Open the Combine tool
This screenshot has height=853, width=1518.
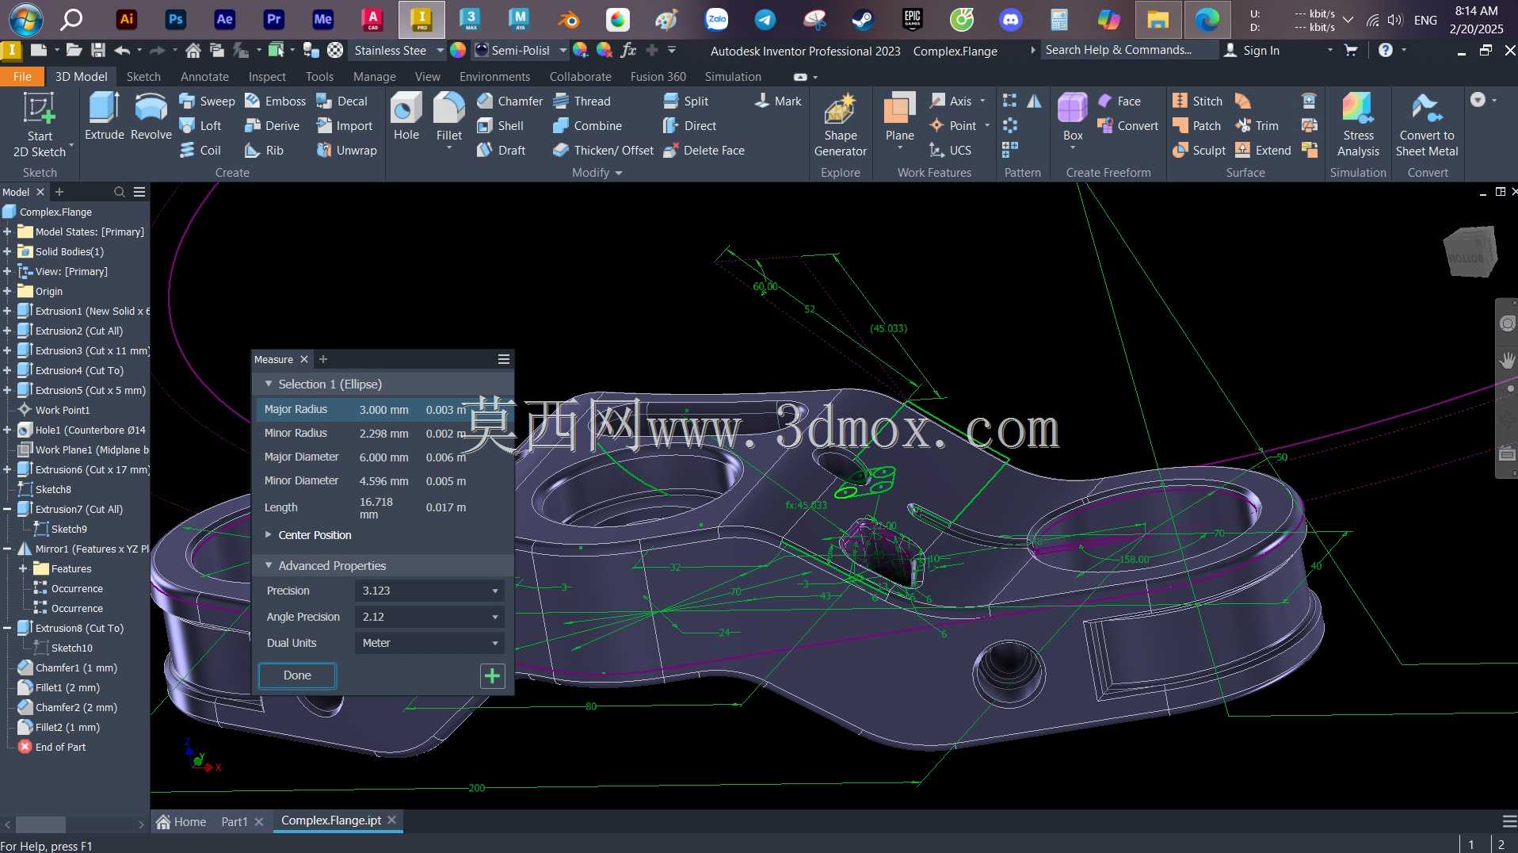click(x=587, y=125)
